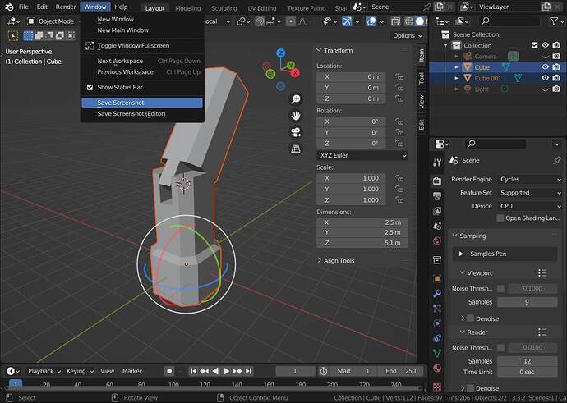Click the Scale X value field

(351, 178)
